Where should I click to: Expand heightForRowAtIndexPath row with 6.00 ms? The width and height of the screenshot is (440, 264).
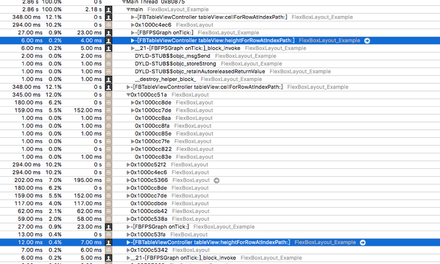coord(133,41)
